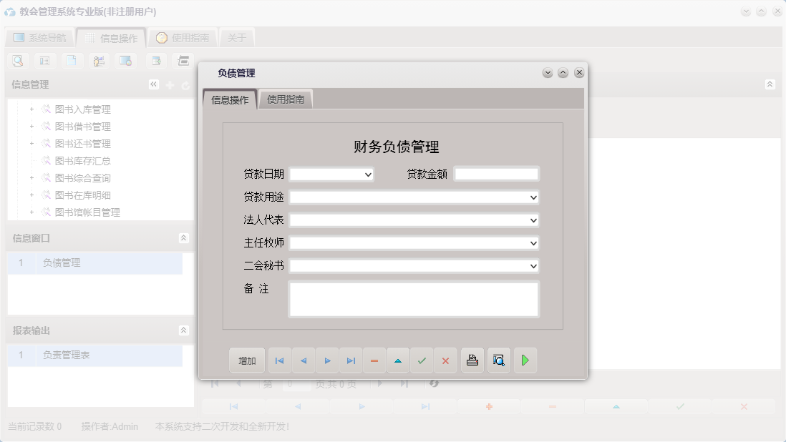Open the 系统导航 tab
Viewport: 786px width, 442px height.
39,37
